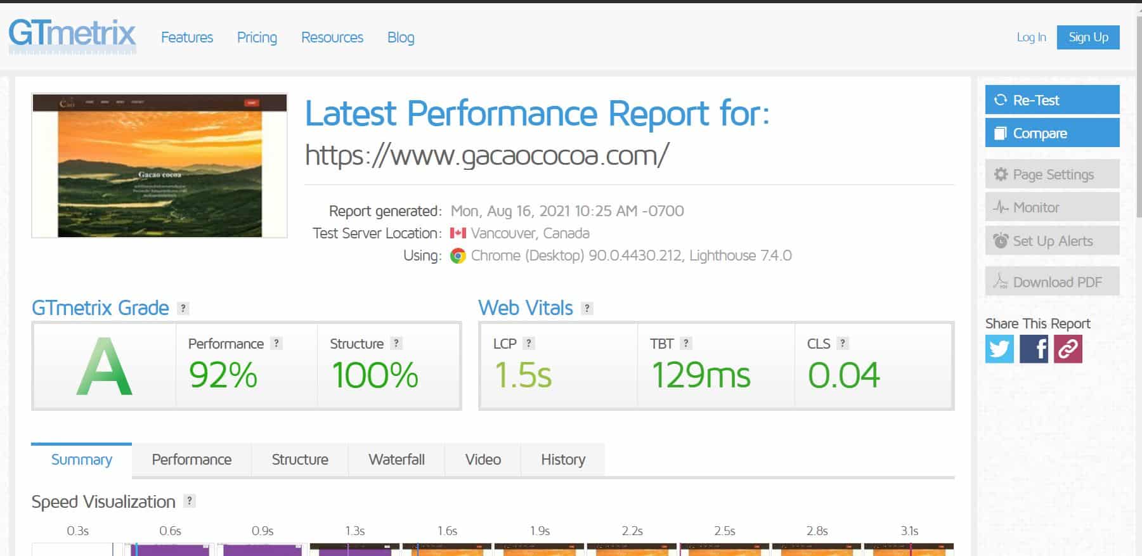Click the GTmetrix logo
Viewport: 1142px width, 556px height.
[x=72, y=35]
